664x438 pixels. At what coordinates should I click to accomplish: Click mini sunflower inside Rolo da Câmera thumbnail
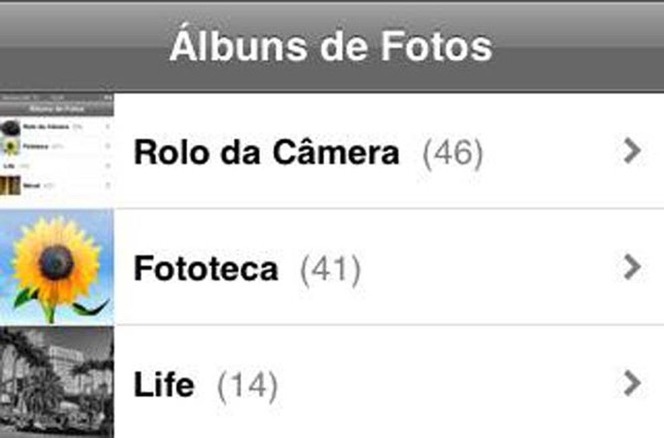[x=11, y=146]
